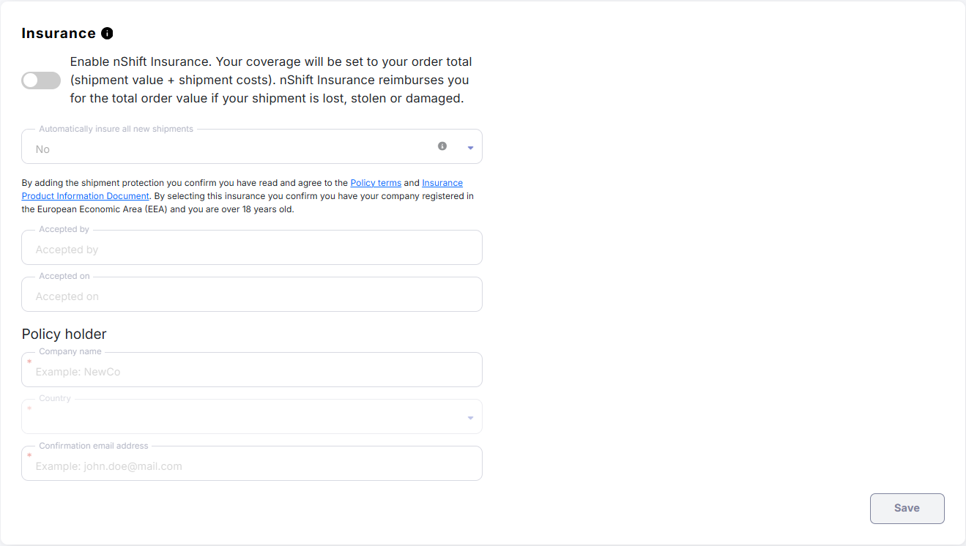
Task: Click the Insurance section heading
Action: click(59, 34)
